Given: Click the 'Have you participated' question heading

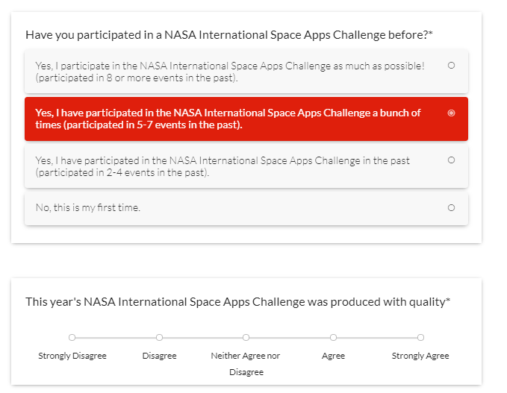Looking at the screenshot, I should coord(228,34).
